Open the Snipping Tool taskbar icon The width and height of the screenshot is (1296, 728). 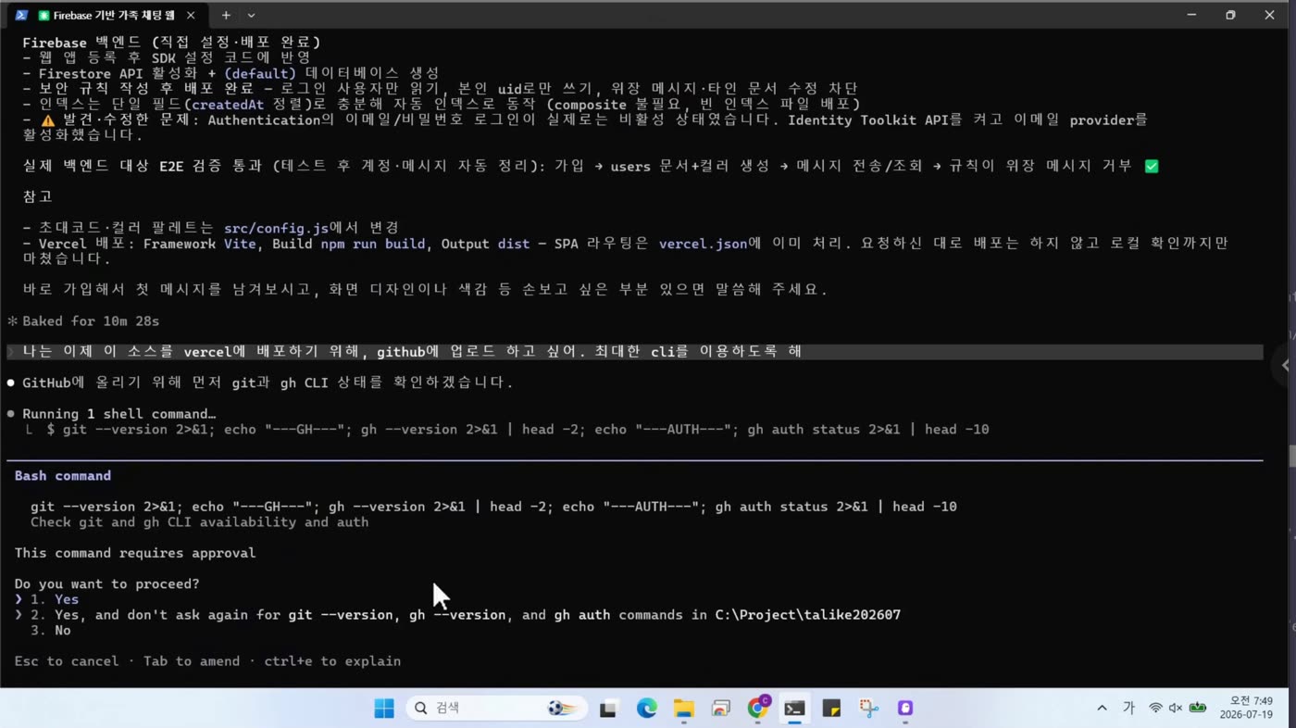pos(868,709)
